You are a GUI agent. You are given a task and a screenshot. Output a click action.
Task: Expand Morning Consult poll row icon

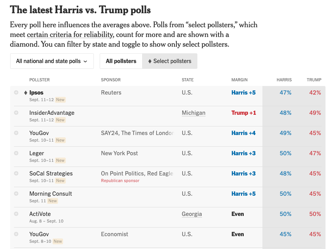(16, 194)
